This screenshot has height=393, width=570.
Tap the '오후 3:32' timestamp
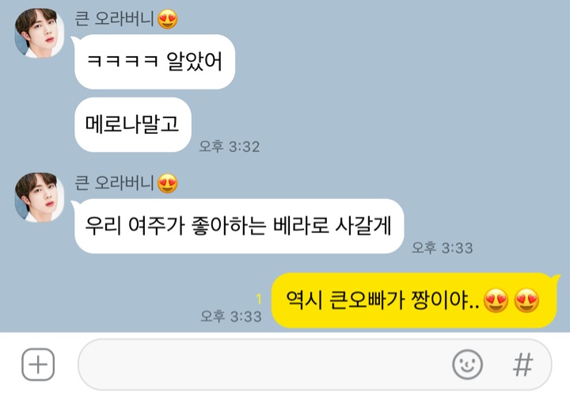[x=230, y=147]
